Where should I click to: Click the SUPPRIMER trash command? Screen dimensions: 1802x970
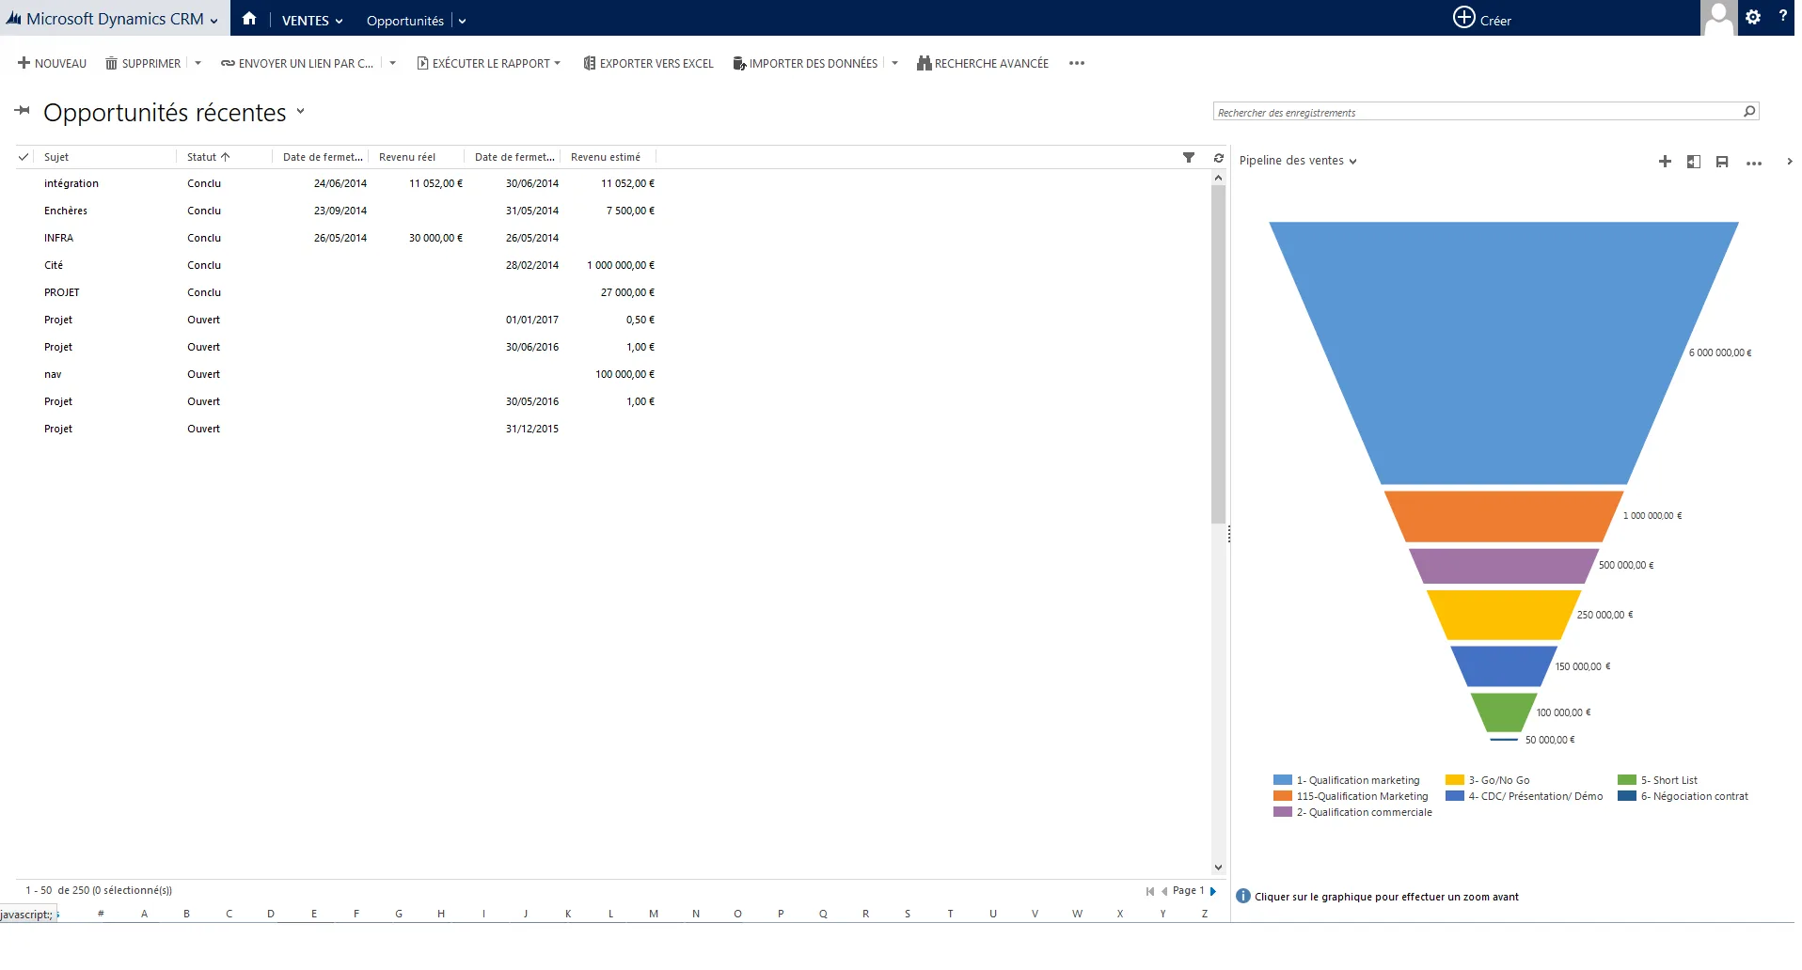143,63
